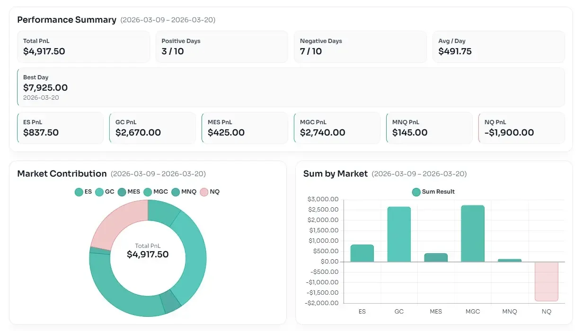Open the MGC PnL card
582x331 pixels.
pos(336,128)
